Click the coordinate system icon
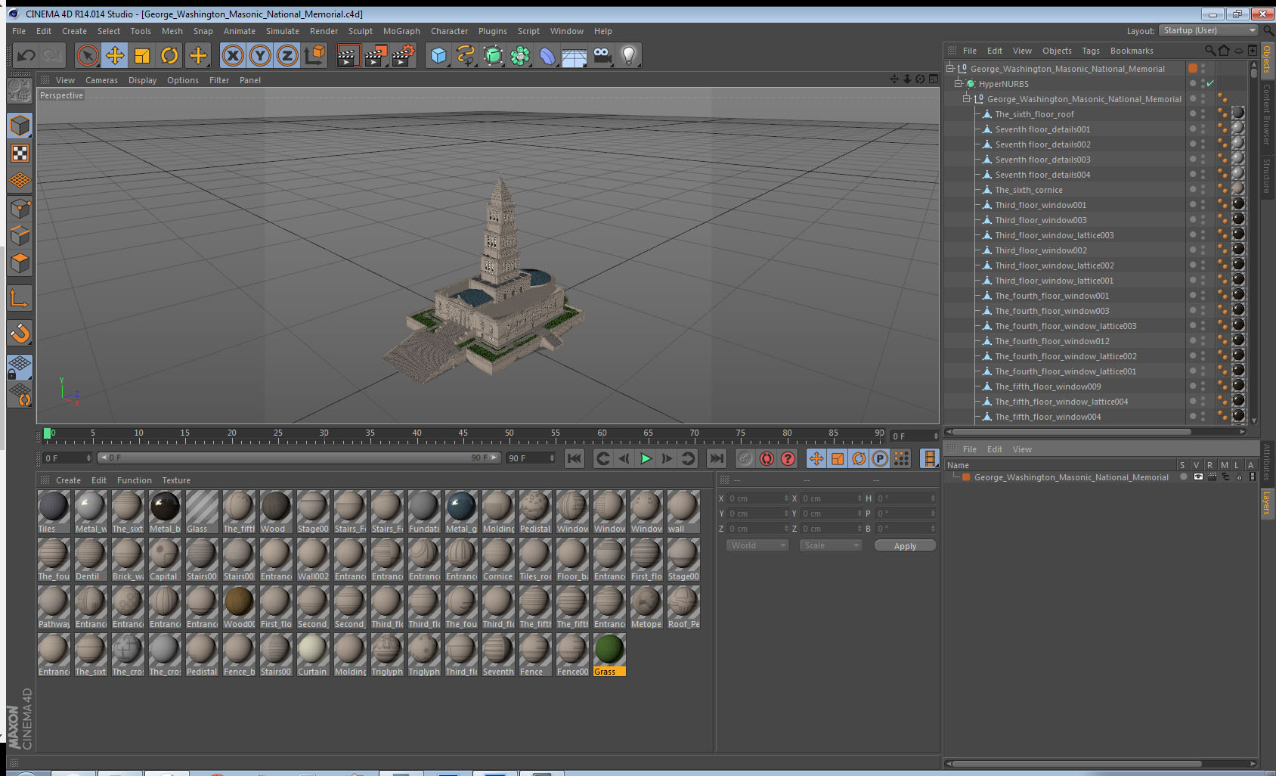This screenshot has width=1276, height=776. click(x=315, y=55)
